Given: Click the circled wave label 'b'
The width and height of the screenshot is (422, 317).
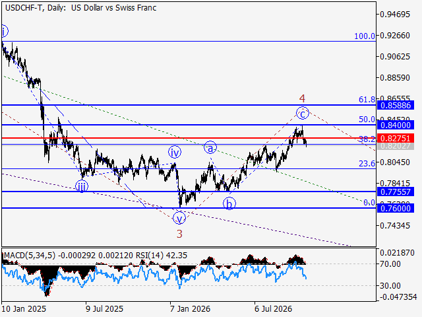Looking at the screenshot, I should (229, 204).
